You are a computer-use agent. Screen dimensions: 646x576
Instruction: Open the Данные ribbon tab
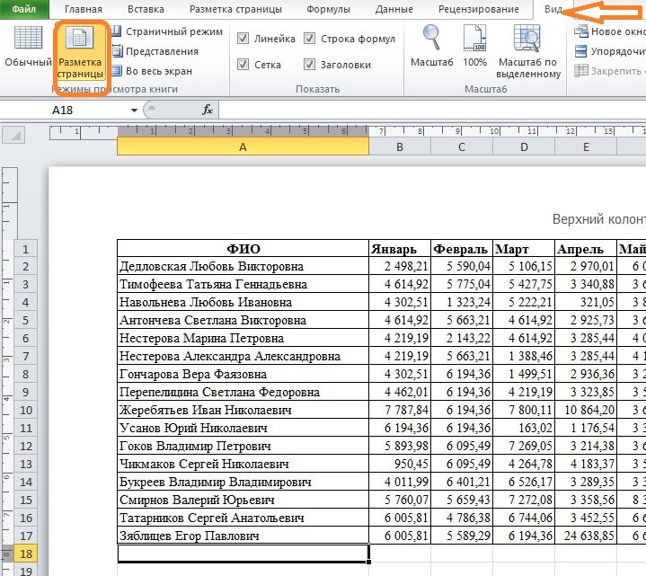(394, 9)
